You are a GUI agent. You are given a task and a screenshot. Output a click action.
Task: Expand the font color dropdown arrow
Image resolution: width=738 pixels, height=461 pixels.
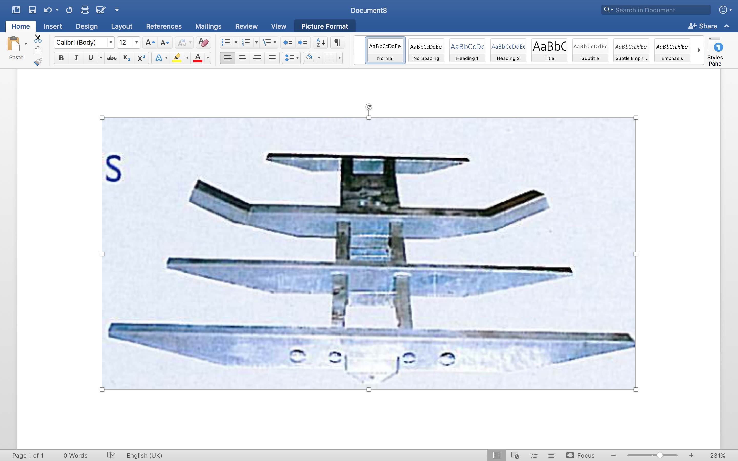pos(208,58)
